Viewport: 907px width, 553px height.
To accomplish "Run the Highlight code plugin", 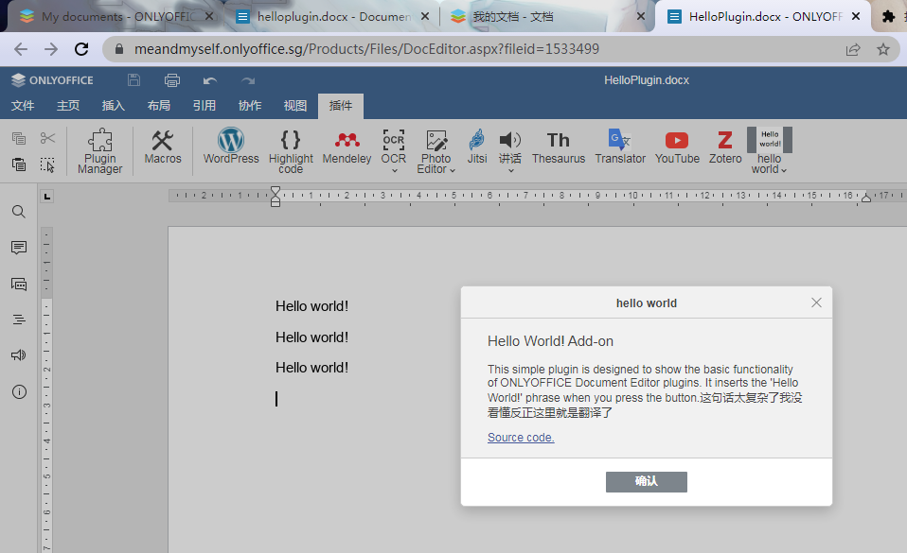I will [x=291, y=151].
